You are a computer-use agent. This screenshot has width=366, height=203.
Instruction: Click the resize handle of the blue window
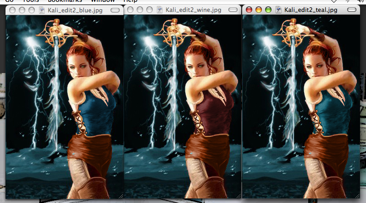point(120,196)
